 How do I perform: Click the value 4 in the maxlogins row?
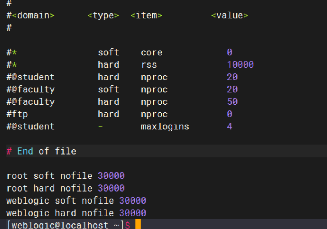[229, 126]
